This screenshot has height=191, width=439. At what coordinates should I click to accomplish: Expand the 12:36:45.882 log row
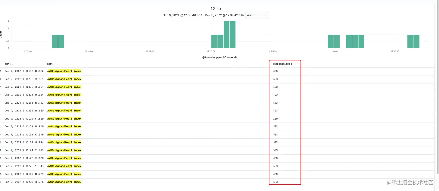(x=1, y=71)
